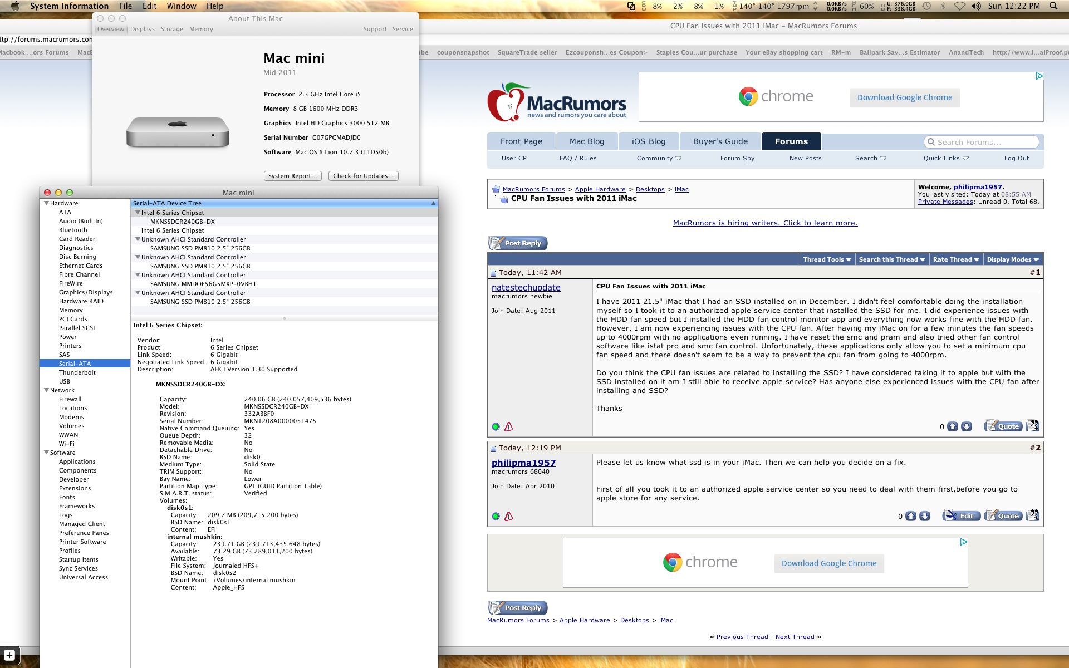
Task: Click the Serial-ATA Device Tree column header
Action: point(284,203)
